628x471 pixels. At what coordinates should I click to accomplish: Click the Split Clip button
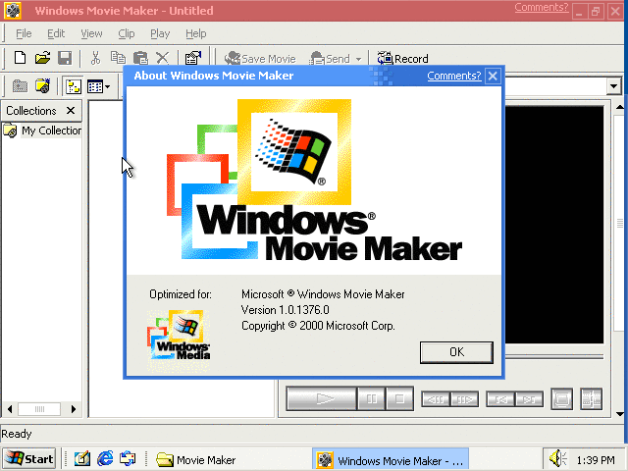pyautogui.click(x=591, y=399)
